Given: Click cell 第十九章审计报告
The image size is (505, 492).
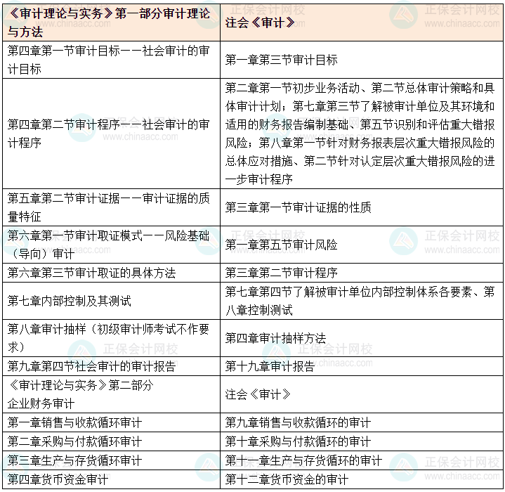Looking at the screenshot, I should click(361, 366).
